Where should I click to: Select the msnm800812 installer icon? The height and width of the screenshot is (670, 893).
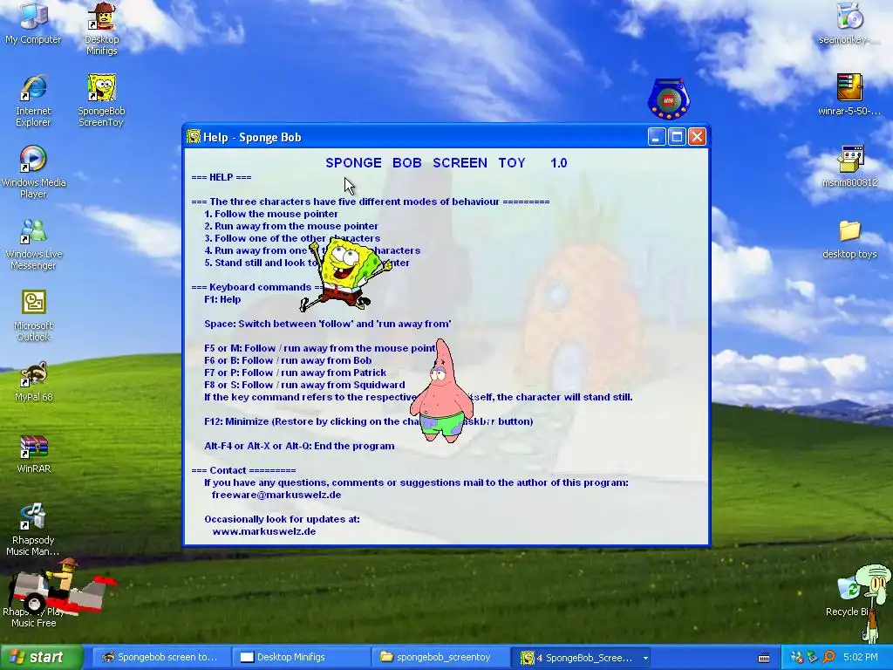click(849, 167)
